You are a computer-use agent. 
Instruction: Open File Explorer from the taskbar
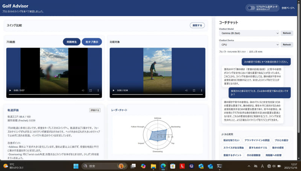[154, 166]
